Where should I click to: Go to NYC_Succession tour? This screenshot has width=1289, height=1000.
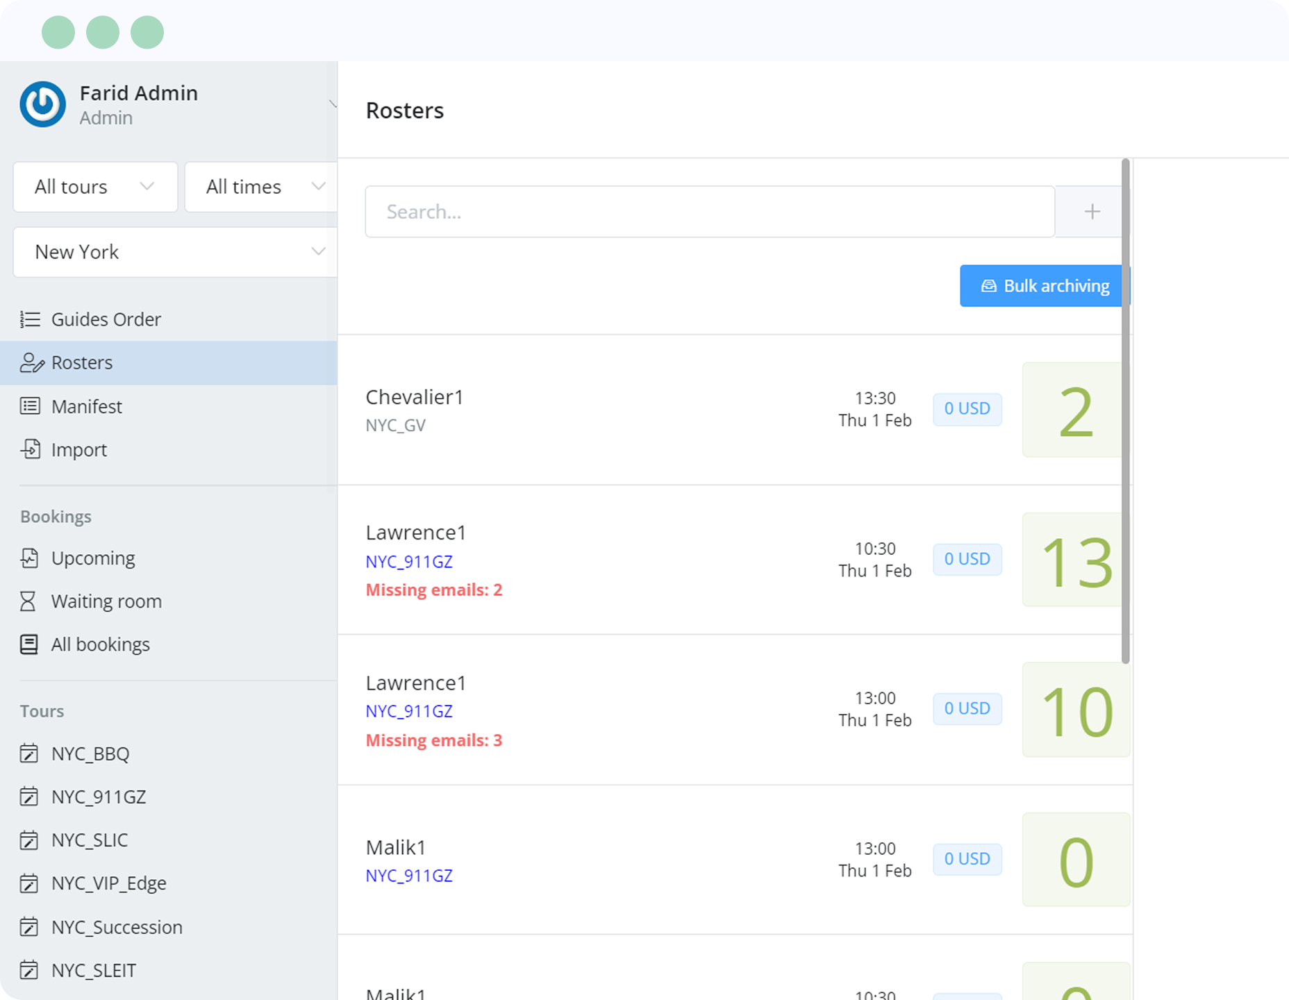117,927
